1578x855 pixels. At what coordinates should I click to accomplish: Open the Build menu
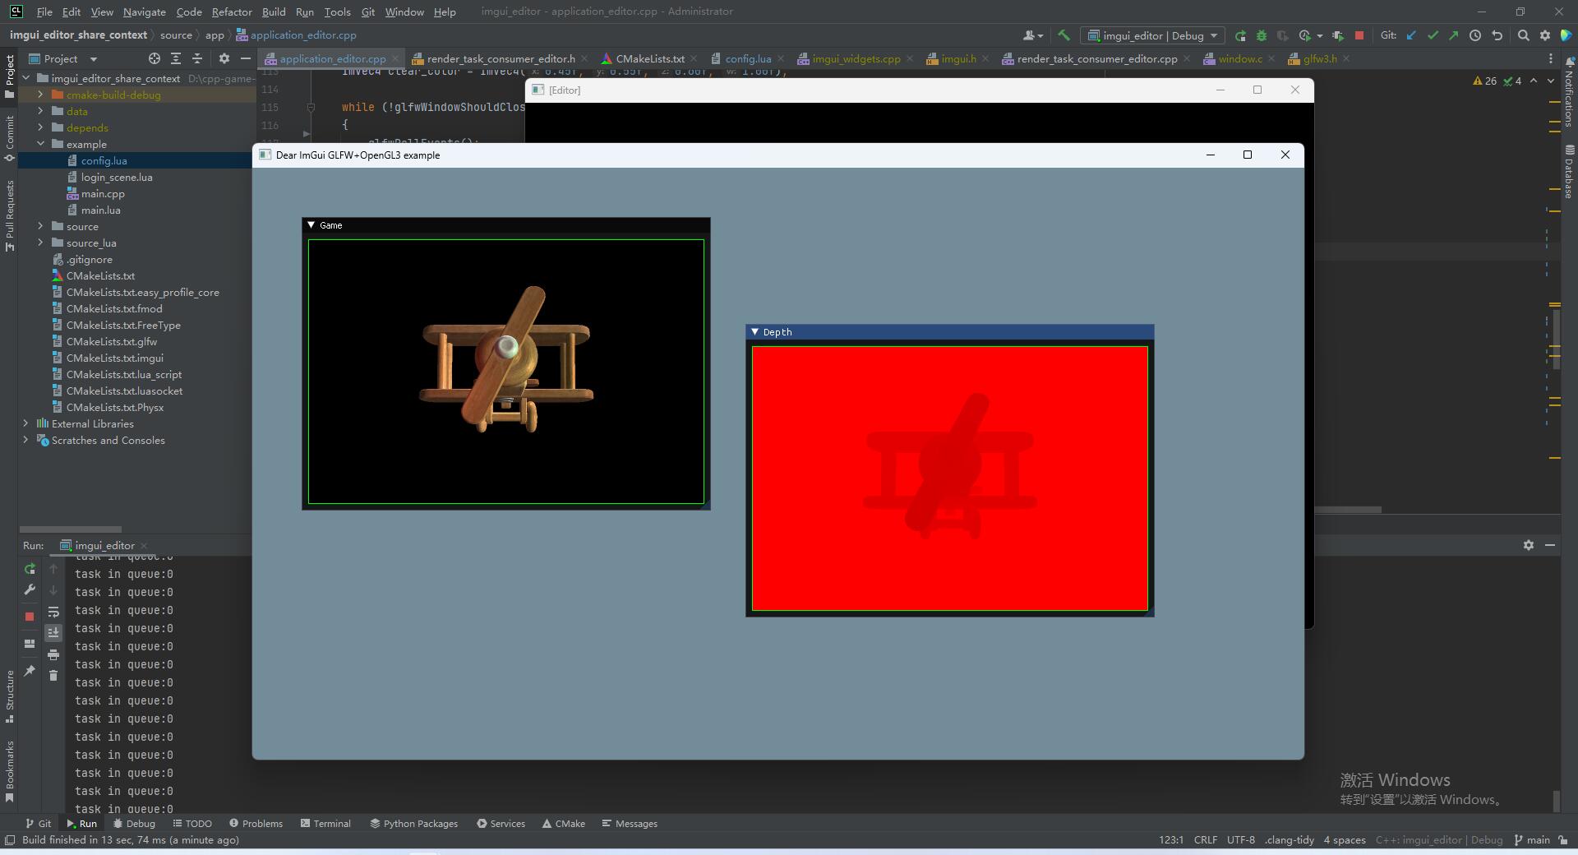[274, 12]
